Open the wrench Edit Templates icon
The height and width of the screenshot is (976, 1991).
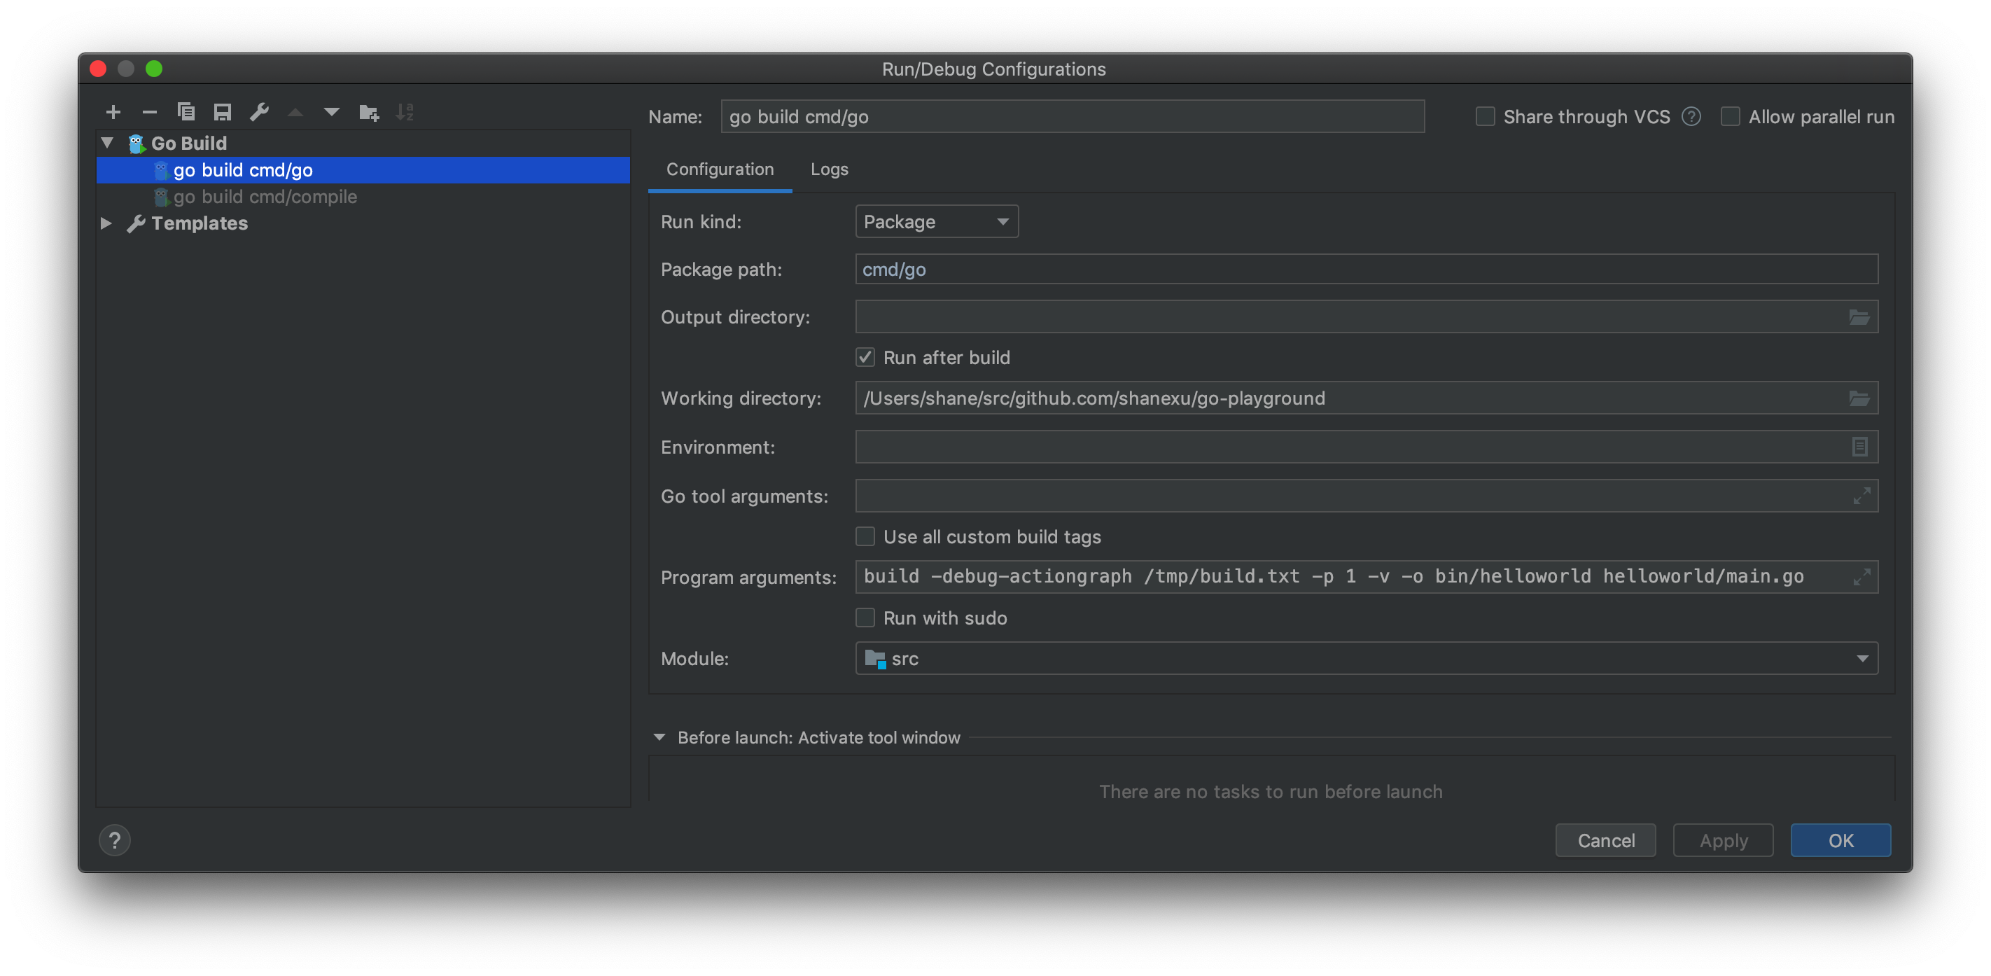click(x=259, y=112)
